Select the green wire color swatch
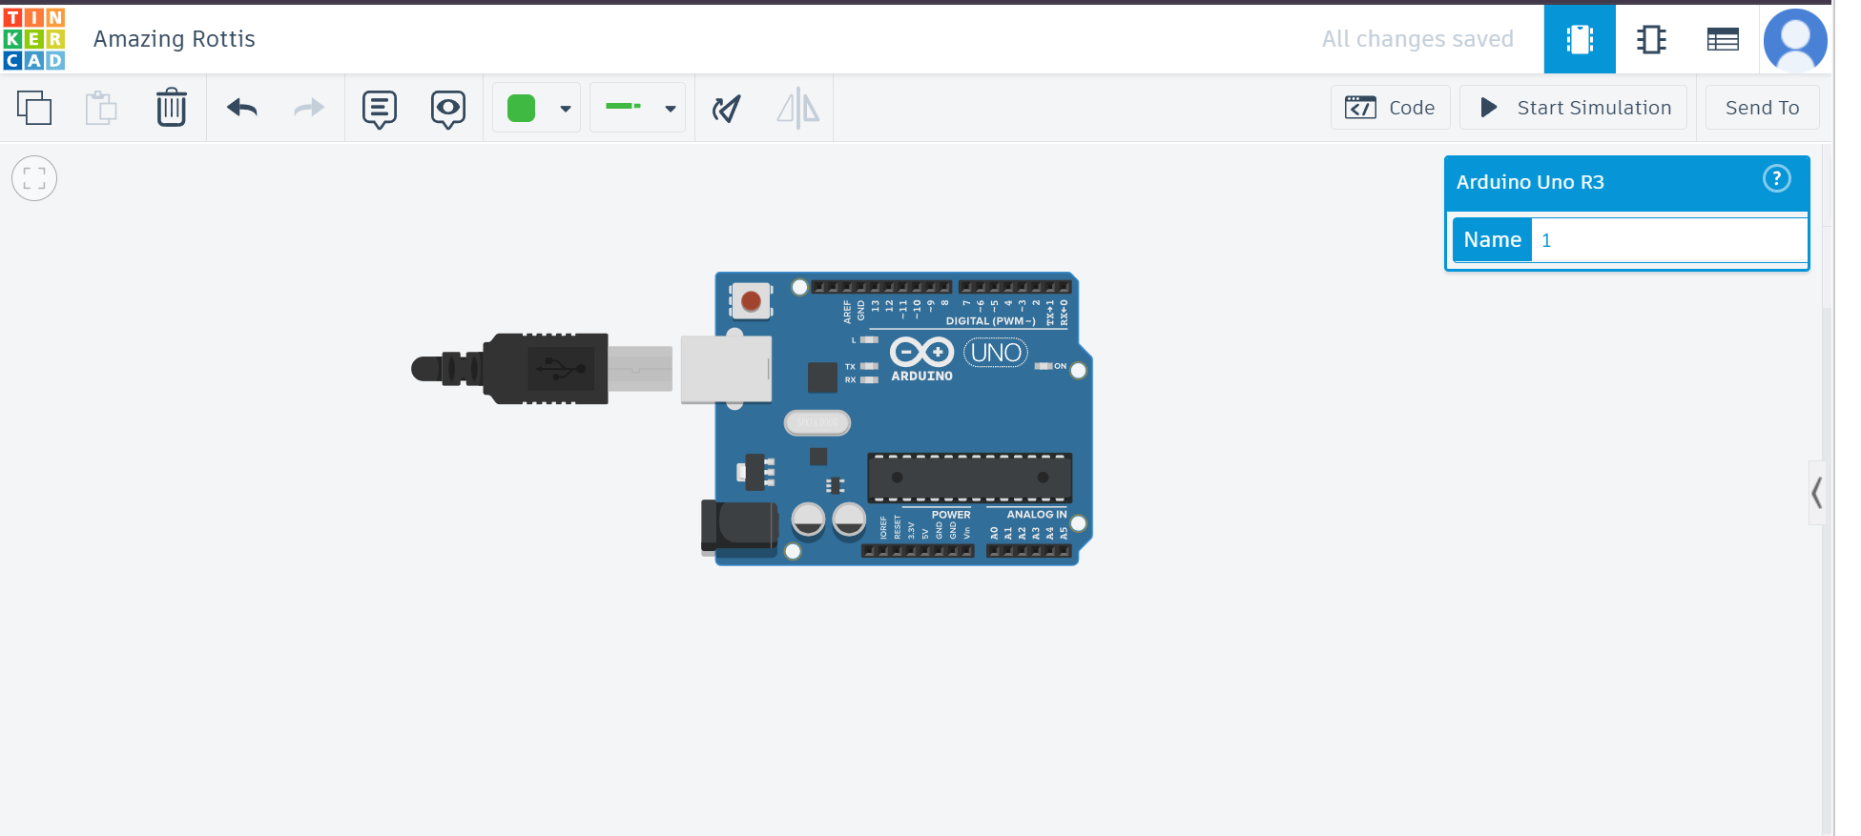The image size is (1861, 836). click(521, 108)
